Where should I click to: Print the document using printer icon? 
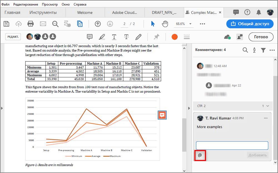point(31,24)
